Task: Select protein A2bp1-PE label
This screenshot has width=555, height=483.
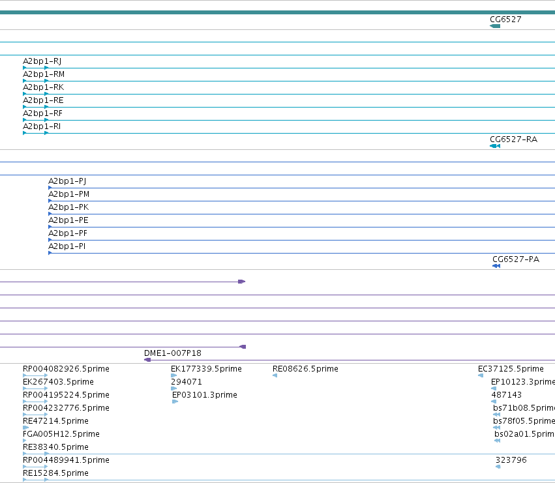Action: 68,220
